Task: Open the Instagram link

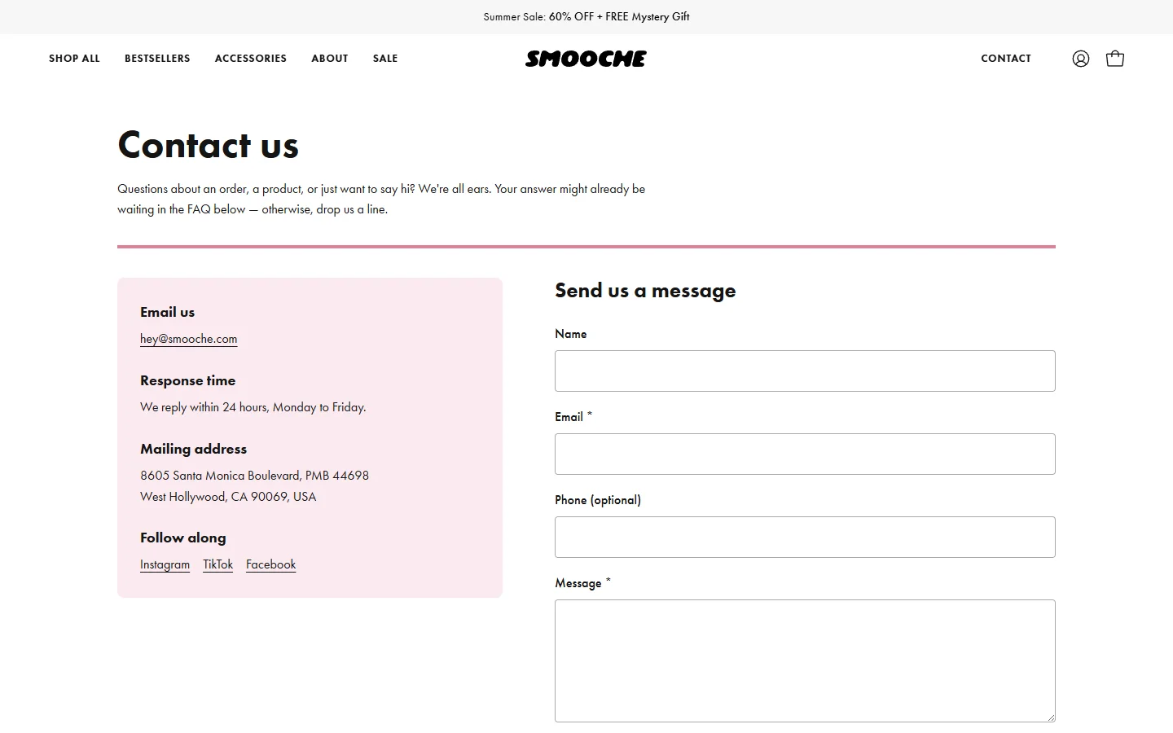Action: pyautogui.click(x=165, y=564)
